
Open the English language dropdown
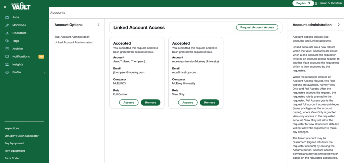point(303,3)
